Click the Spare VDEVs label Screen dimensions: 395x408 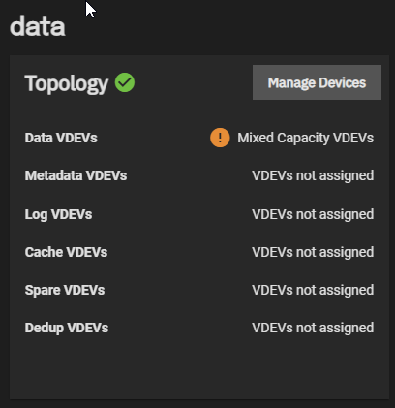[x=65, y=290]
